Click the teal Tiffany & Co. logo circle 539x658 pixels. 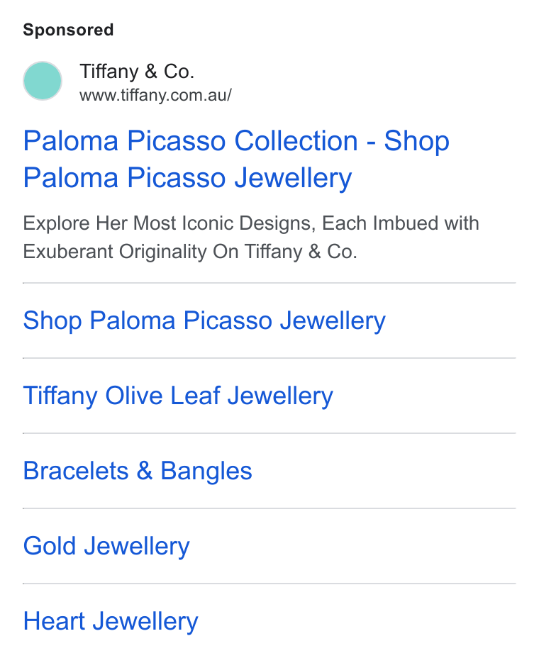pos(43,81)
